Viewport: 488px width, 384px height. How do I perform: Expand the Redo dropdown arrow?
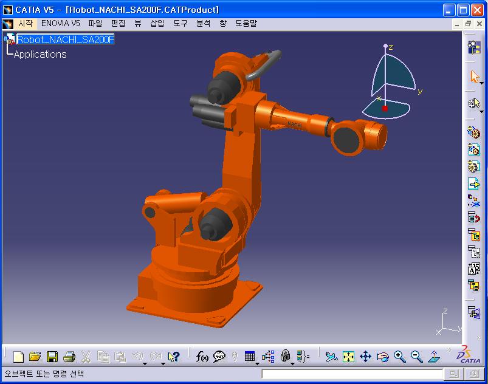[x=163, y=364]
